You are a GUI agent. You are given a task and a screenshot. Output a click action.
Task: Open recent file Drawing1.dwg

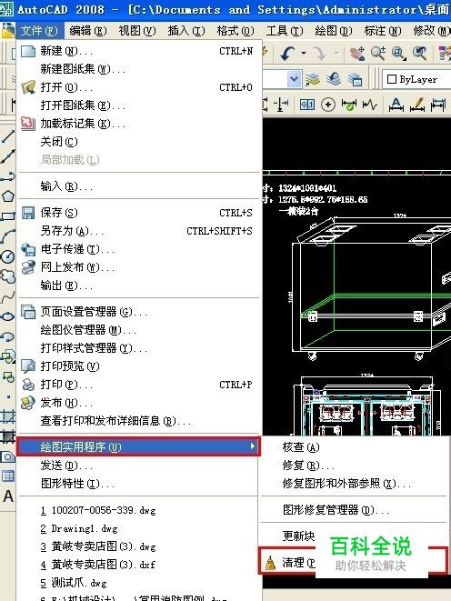pos(139,528)
